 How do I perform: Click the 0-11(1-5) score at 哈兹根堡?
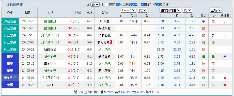74,50
